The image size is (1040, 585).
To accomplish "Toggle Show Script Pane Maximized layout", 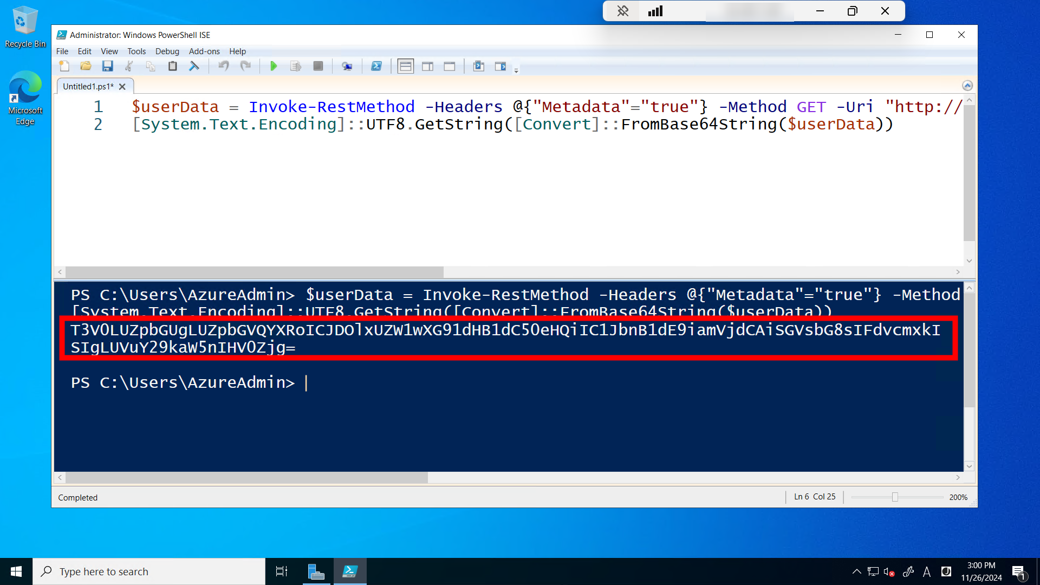I will point(450,66).
